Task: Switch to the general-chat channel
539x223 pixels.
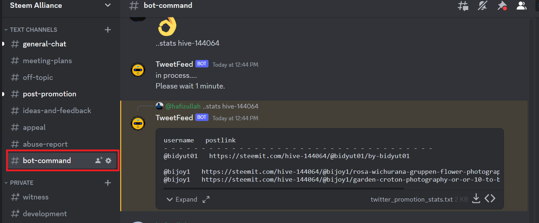Action: click(x=60, y=44)
